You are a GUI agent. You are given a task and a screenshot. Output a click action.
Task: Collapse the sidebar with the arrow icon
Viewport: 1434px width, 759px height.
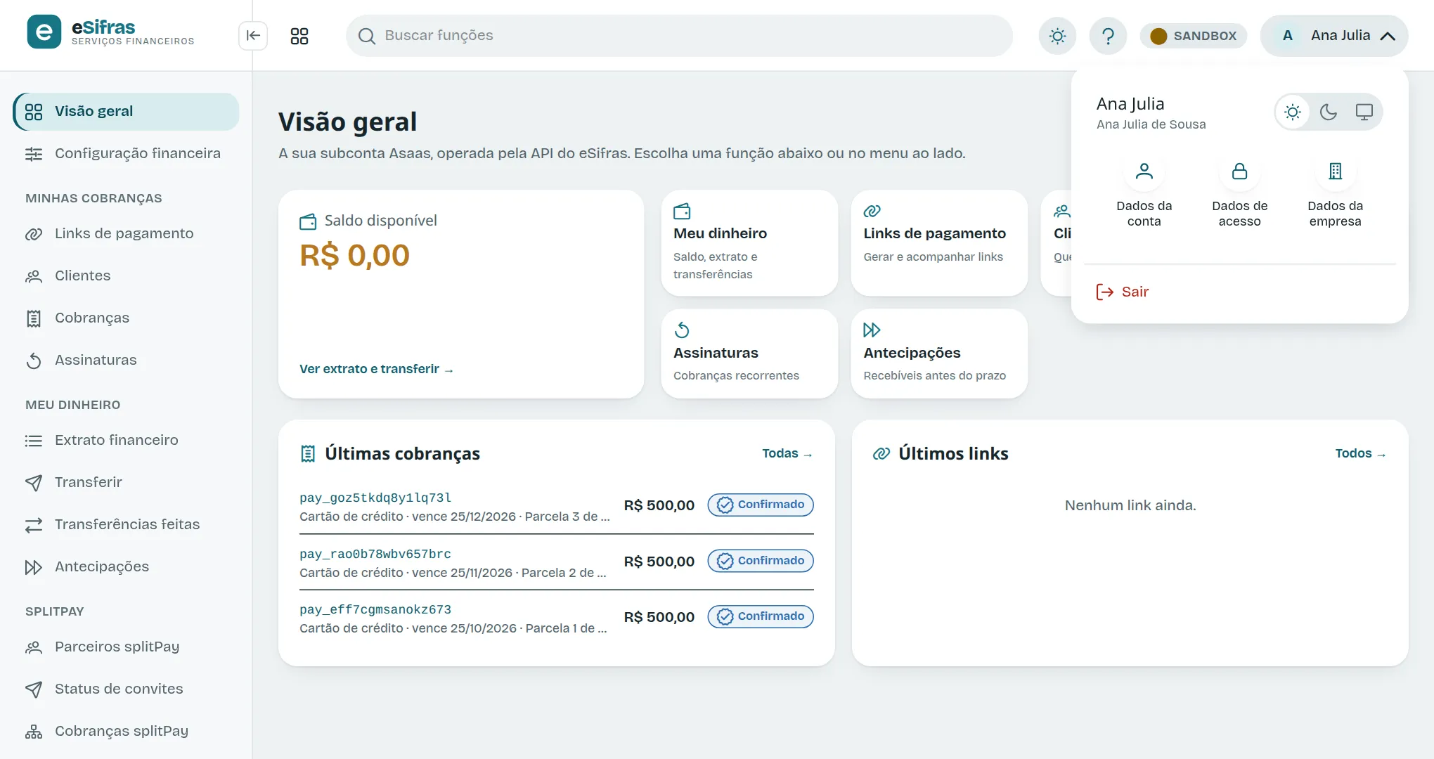[x=253, y=36]
